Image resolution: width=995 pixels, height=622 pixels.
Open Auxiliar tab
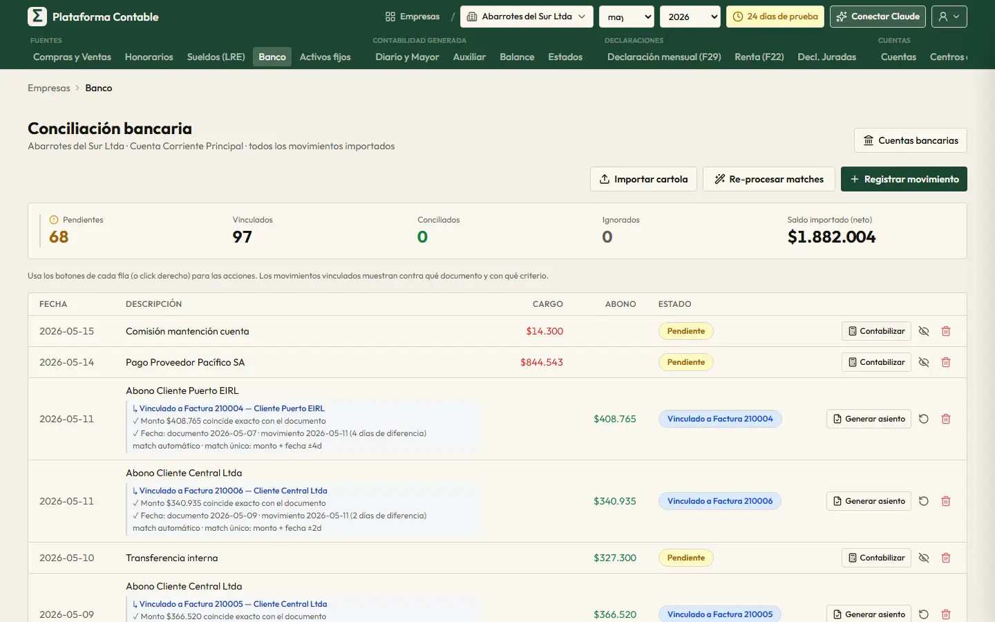pos(469,57)
